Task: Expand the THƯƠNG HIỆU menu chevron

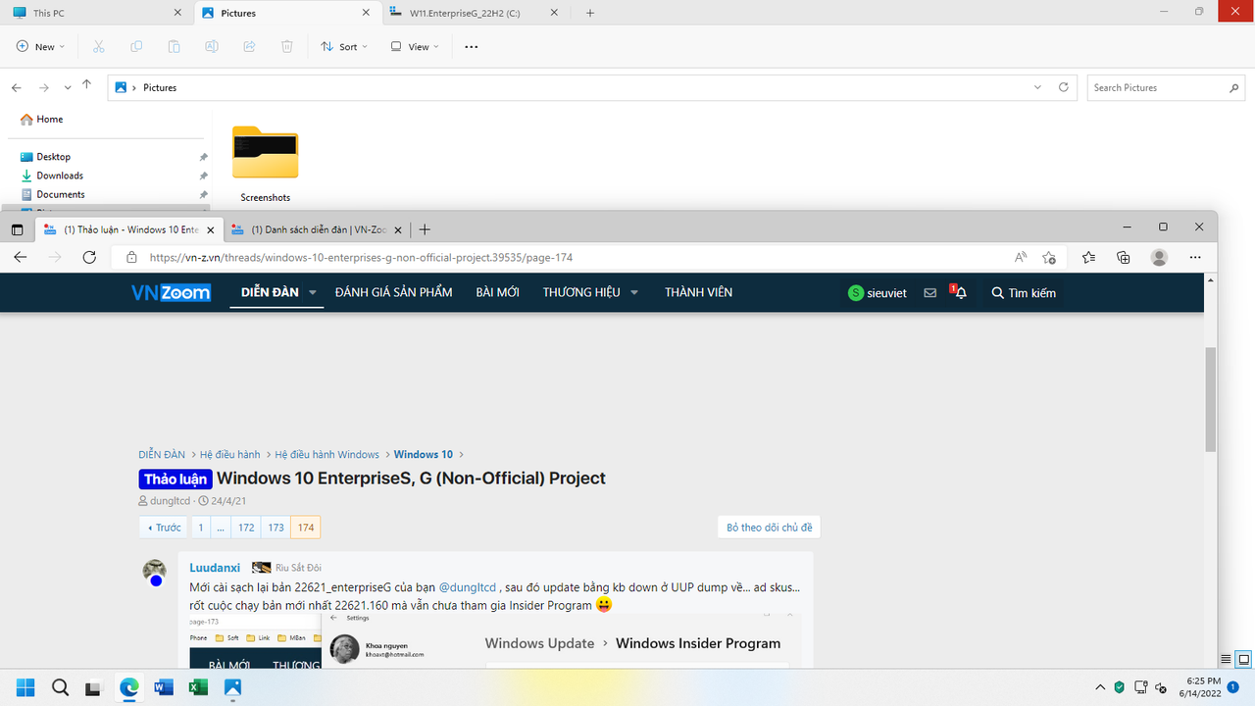Action: [x=633, y=292]
